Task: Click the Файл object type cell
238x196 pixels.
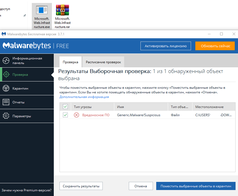Action: click(x=175, y=115)
